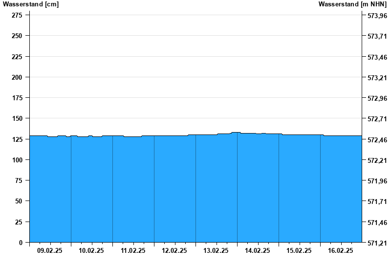Viewport: 391px width, 269px height.
Task: Select the 12.02.25 date on the x-axis
Action: pyautogui.click(x=174, y=251)
